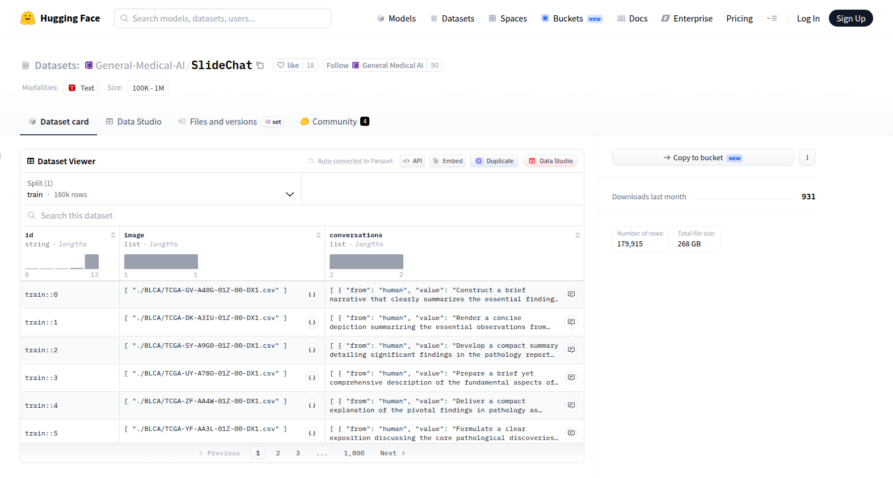Open conversation view for train::2 row

(571, 350)
